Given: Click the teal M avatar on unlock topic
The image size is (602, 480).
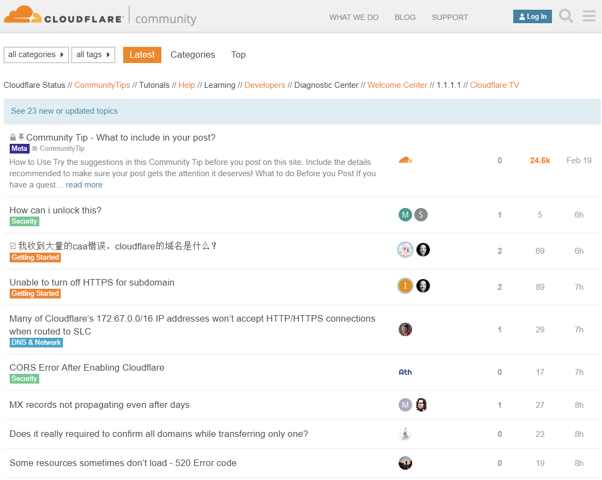Looking at the screenshot, I should 405,215.
